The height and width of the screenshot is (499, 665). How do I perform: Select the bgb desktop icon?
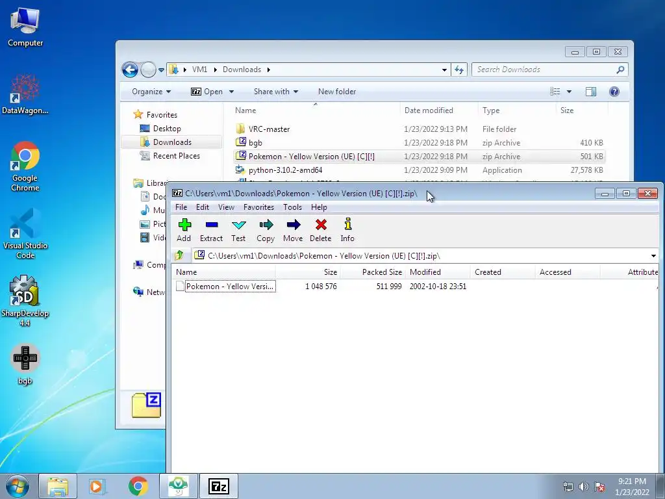[x=25, y=365]
